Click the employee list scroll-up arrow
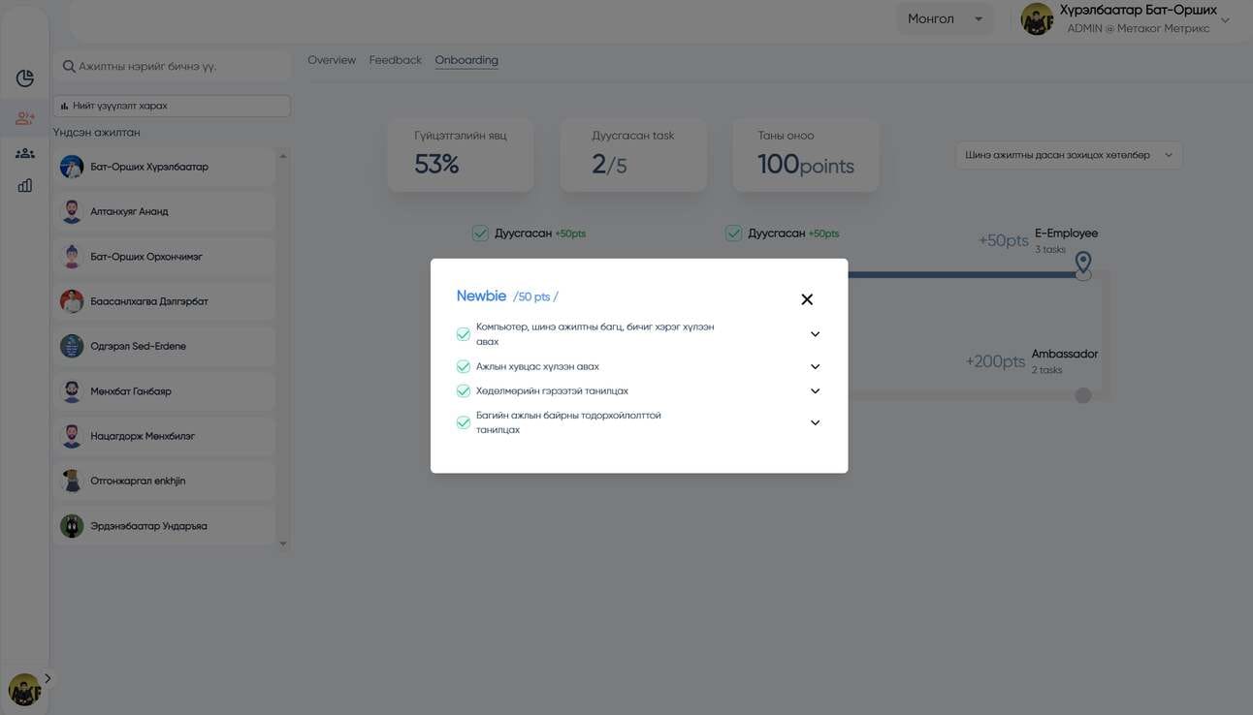 (283, 156)
